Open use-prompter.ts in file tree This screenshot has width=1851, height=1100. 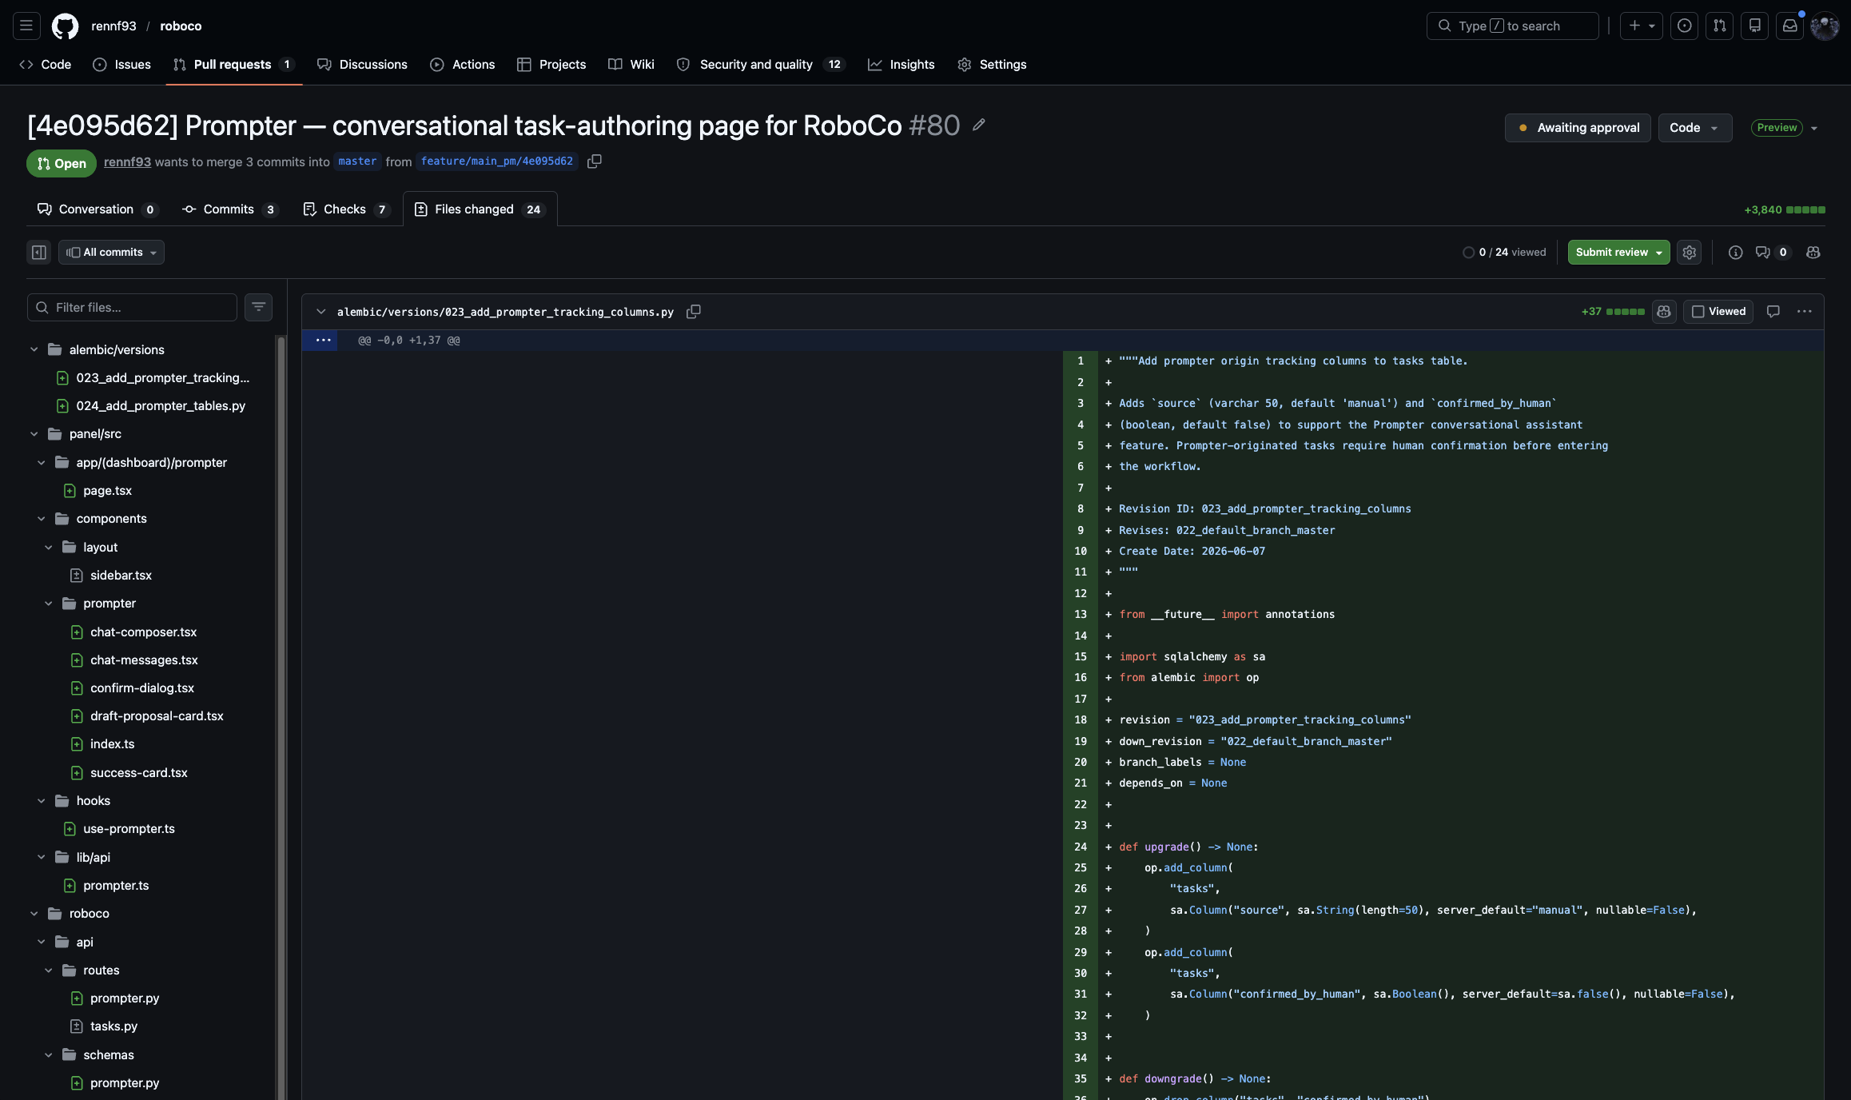click(x=129, y=829)
